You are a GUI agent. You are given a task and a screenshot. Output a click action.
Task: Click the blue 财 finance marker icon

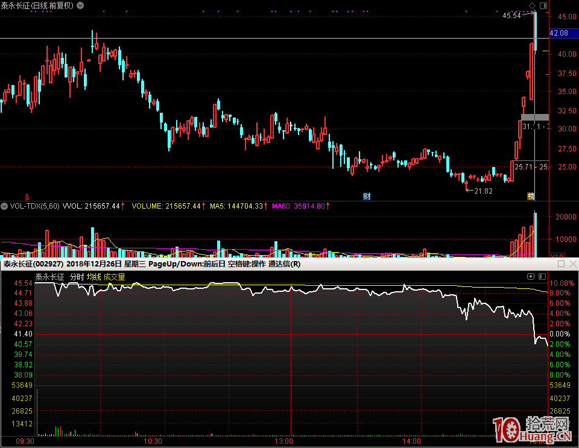point(366,197)
